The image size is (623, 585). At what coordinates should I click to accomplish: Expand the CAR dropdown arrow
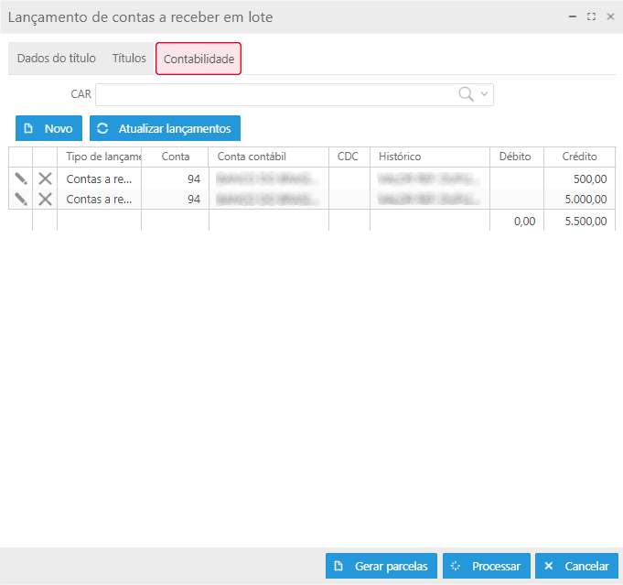(x=485, y=94)
